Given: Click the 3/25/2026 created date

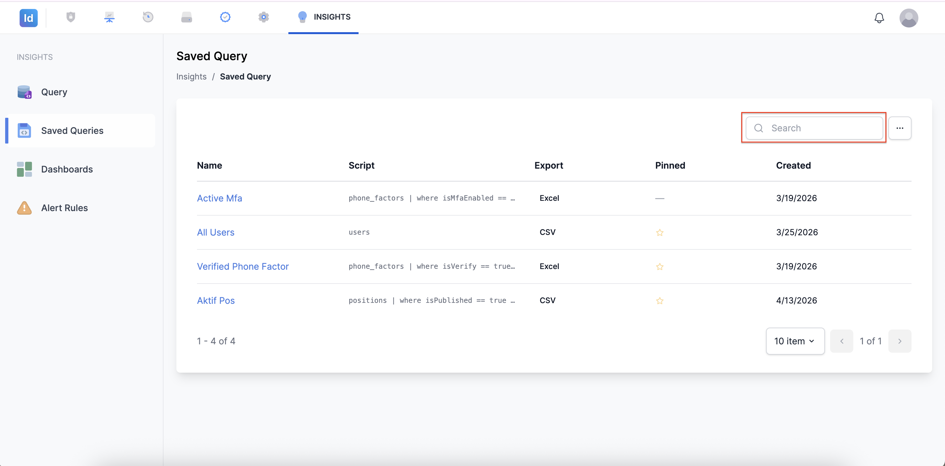Looking at the screenshot, I should click(797, 232).
